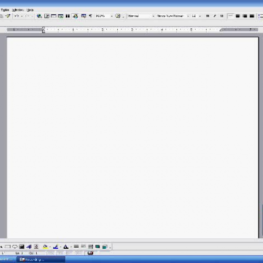Open the Undo history dropdown arrow
The image size is (263, 263).
point(22,16)
